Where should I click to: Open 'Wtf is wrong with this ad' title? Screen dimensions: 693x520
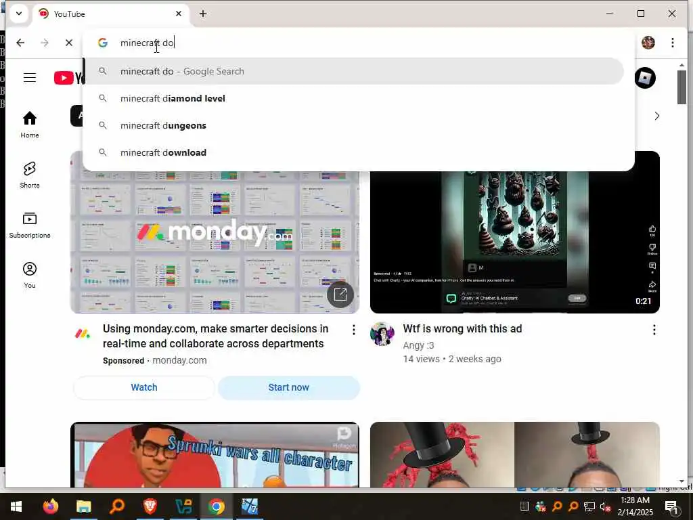pyautogui.click(x=462, y=328)
